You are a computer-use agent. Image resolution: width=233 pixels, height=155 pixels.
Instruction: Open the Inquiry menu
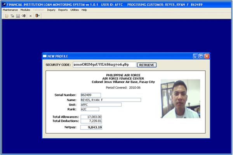(51, 10)
